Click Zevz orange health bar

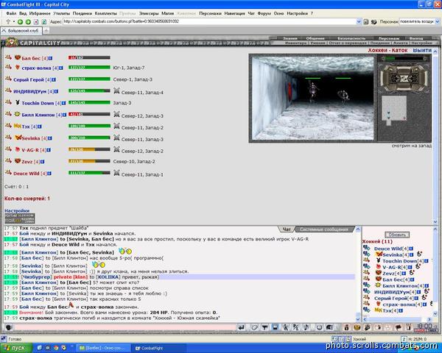(x=89, y=161)
